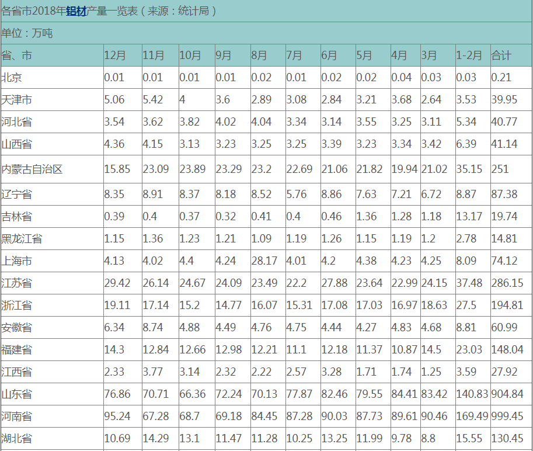
Task: Click the 12月 column header
Action: click(115, 55)
